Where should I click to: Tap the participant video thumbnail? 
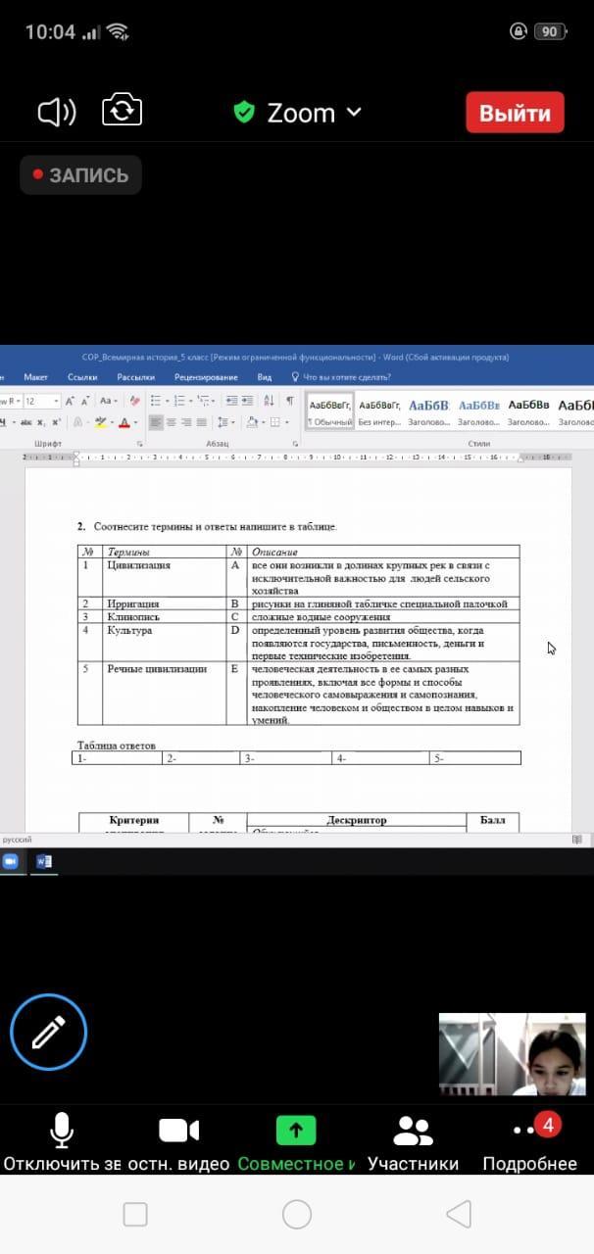pos(511,1054)
